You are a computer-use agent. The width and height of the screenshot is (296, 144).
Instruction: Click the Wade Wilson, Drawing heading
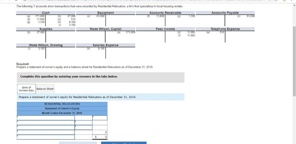click(x=46, y=45)
